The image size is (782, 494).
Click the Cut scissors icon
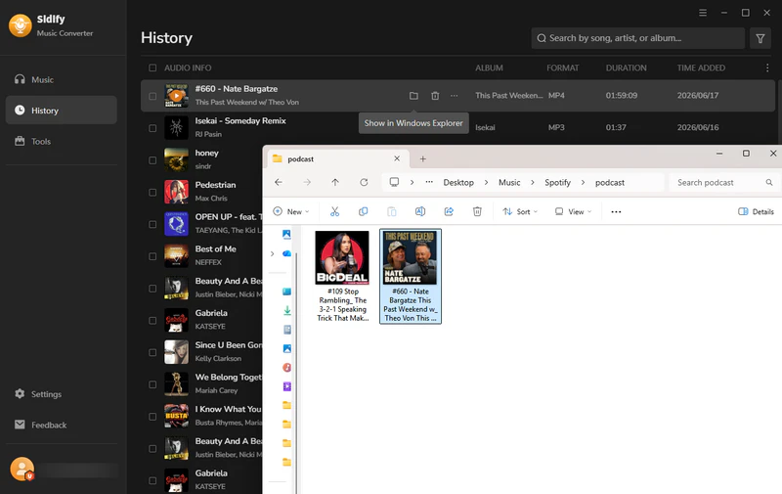point(334,211)
